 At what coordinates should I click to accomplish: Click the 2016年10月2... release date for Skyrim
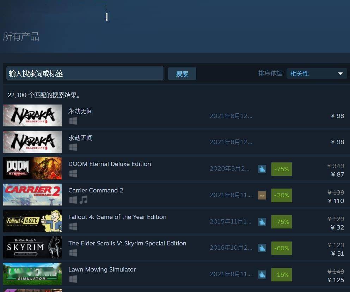[x=231, y=248]
